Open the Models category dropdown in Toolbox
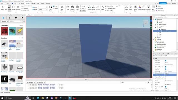Viewport: 178px width, 100px height. [x=4, y=21]
